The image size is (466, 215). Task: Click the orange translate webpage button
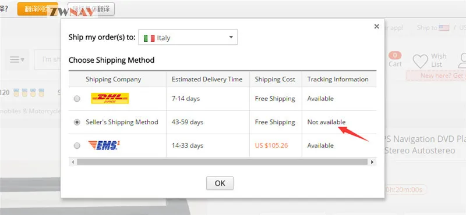pos(37,9)
